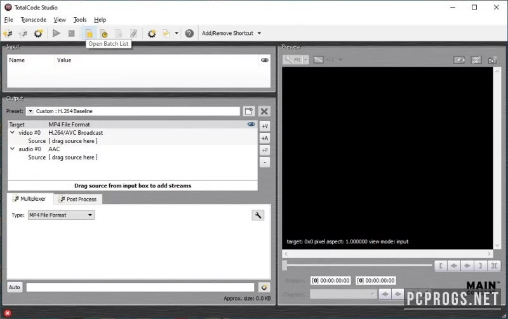Open the 4:3 aspect ratio dropdown arrow
The height and width of the screenshot is (319, 508).
click(340, 60)
